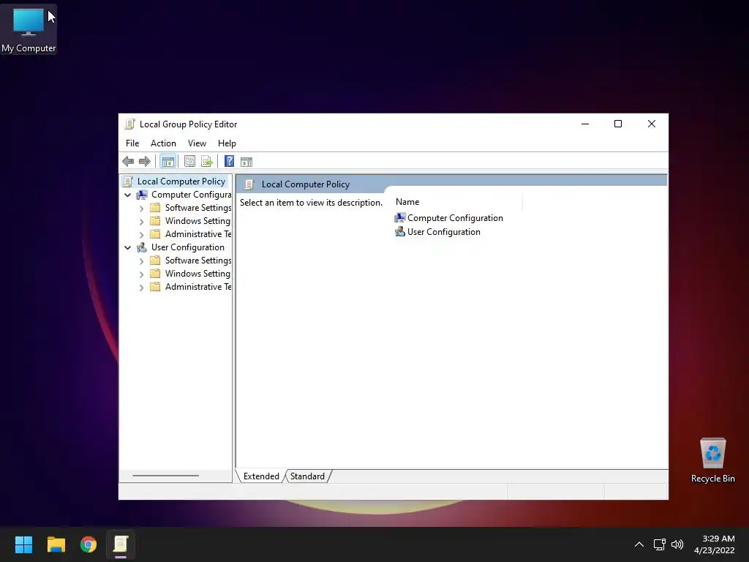Viewport: 749px width, 562px height.
Task: Click the tree pane horizontal scrollbar
Action: (166, 476)
